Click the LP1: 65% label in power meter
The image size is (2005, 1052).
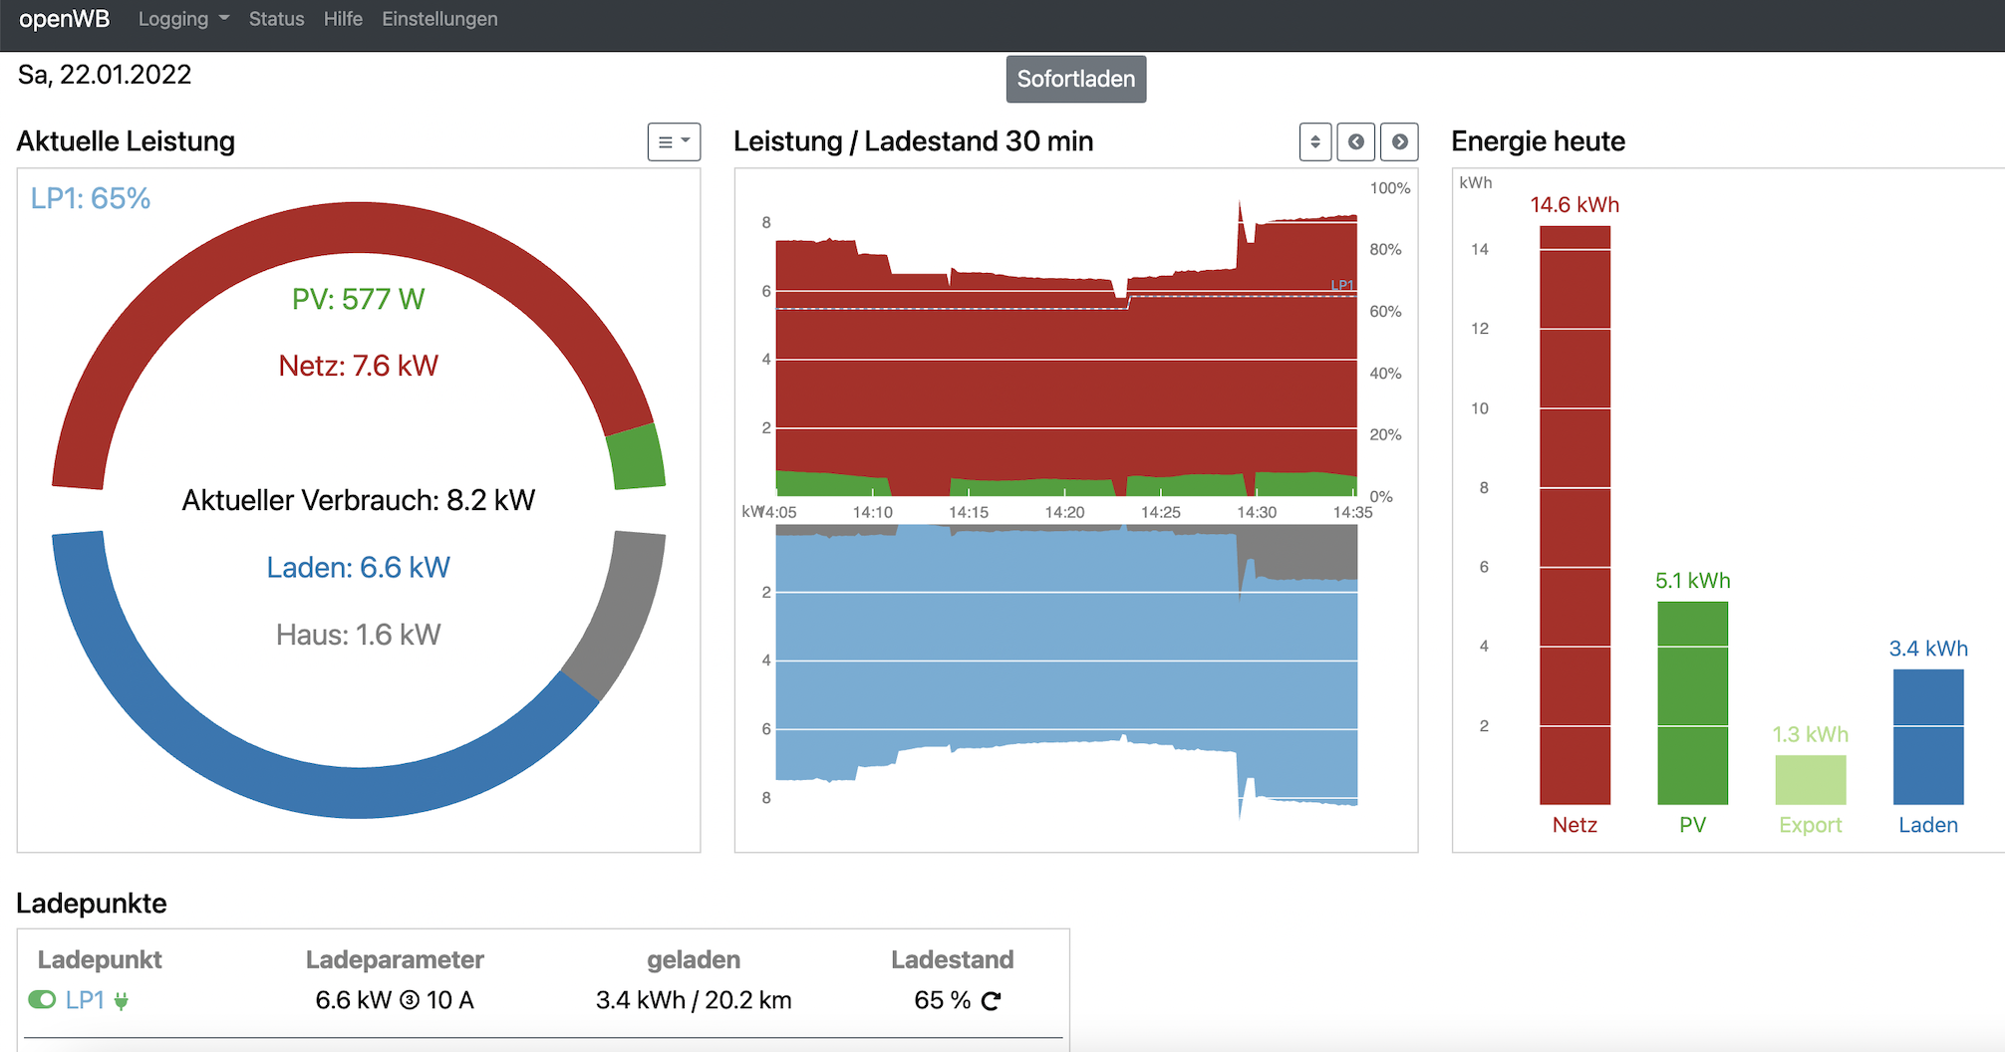(x=91, y=198)
